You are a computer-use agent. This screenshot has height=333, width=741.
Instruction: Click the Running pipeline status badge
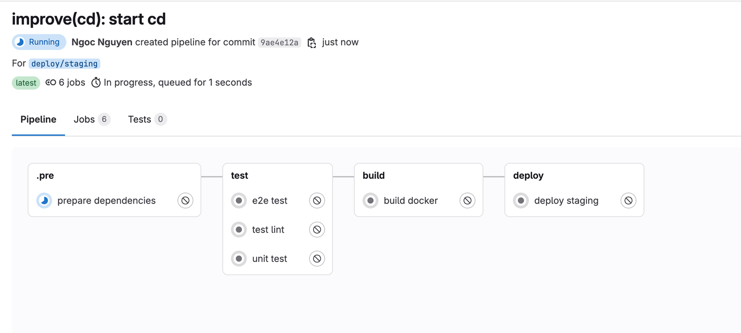tap(39, 42)
